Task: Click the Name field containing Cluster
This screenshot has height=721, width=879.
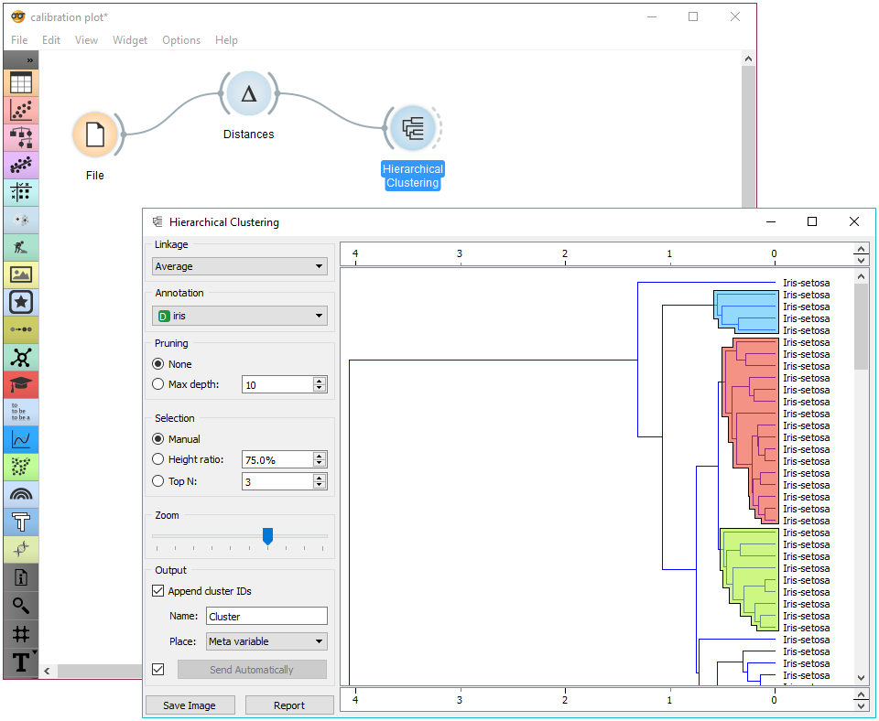Action: [266, 616]
